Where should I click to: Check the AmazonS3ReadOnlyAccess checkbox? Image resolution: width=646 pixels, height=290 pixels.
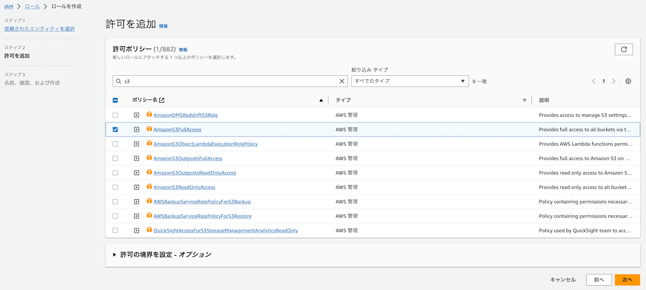(x=115, y=187)
